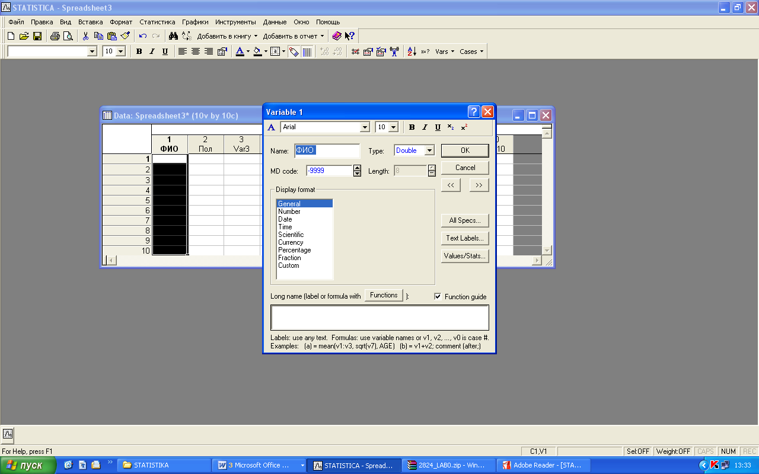This screenshot has height=474, width=759.
Task: Click the Cancel button
Action: (x=465, y=168)
